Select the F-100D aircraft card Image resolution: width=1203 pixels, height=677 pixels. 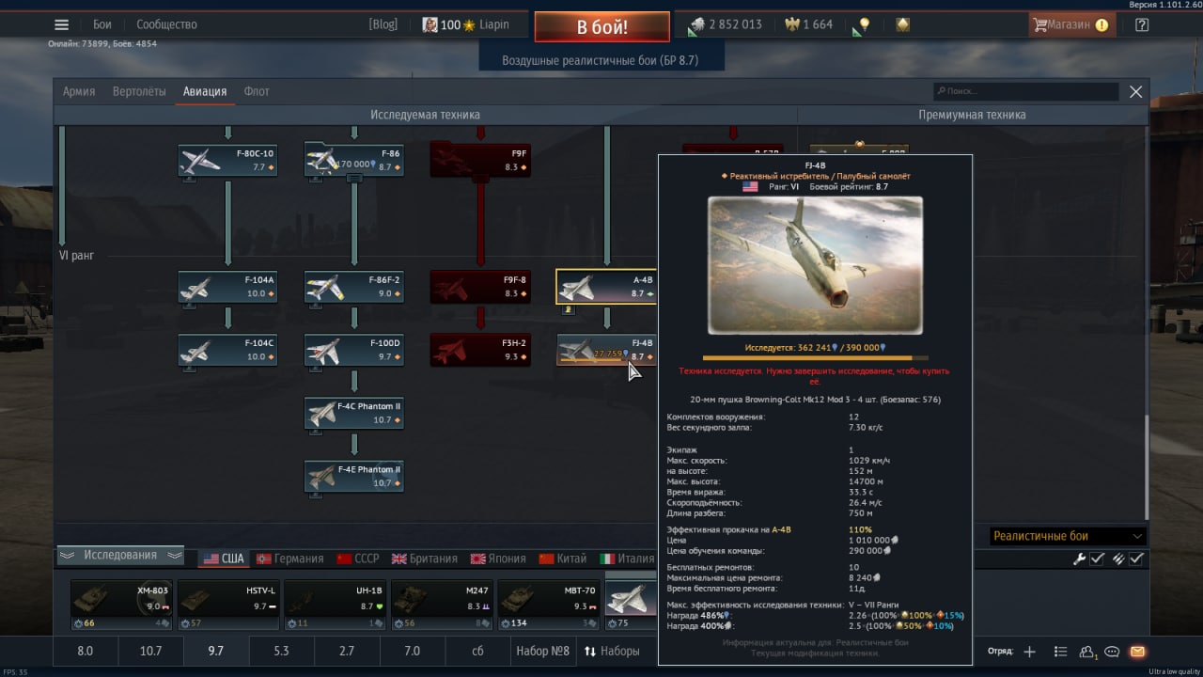pyautogui.click(x=353, y=350)
